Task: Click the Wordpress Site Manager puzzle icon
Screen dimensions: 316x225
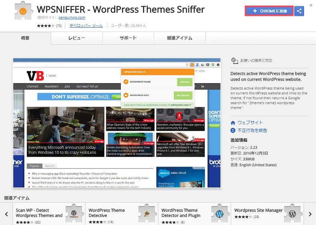Action: click(292, 213)
